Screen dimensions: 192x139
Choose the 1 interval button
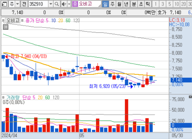point(156,4)
